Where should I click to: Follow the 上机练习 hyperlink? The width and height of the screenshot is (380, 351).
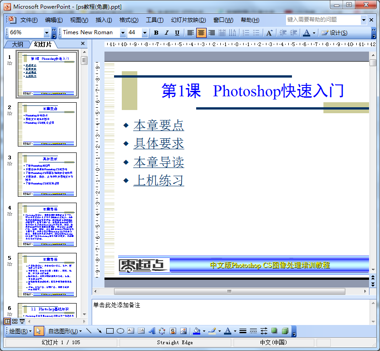pos(159,180)
